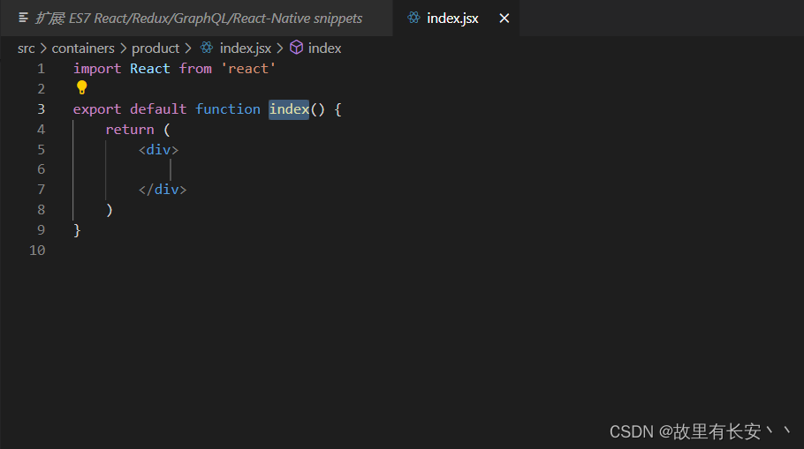This screenshot has height=449, width=804.
Task: Click the return keyword on line 4
Action: tap(130, 130)
